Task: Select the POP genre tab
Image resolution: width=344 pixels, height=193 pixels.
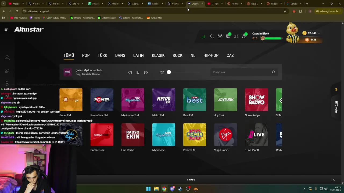Action: point(86,55)
